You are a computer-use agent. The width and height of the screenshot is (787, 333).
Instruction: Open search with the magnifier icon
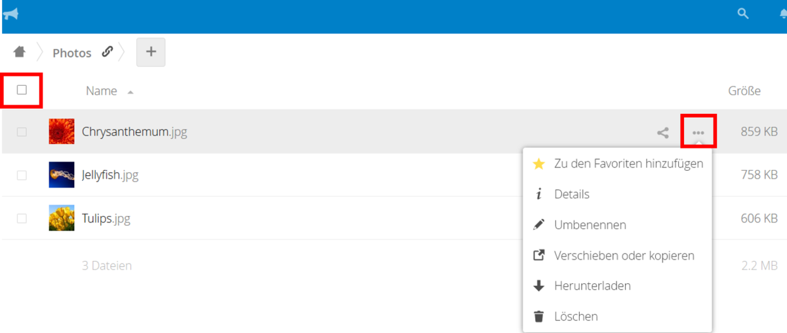click(743, 14)
